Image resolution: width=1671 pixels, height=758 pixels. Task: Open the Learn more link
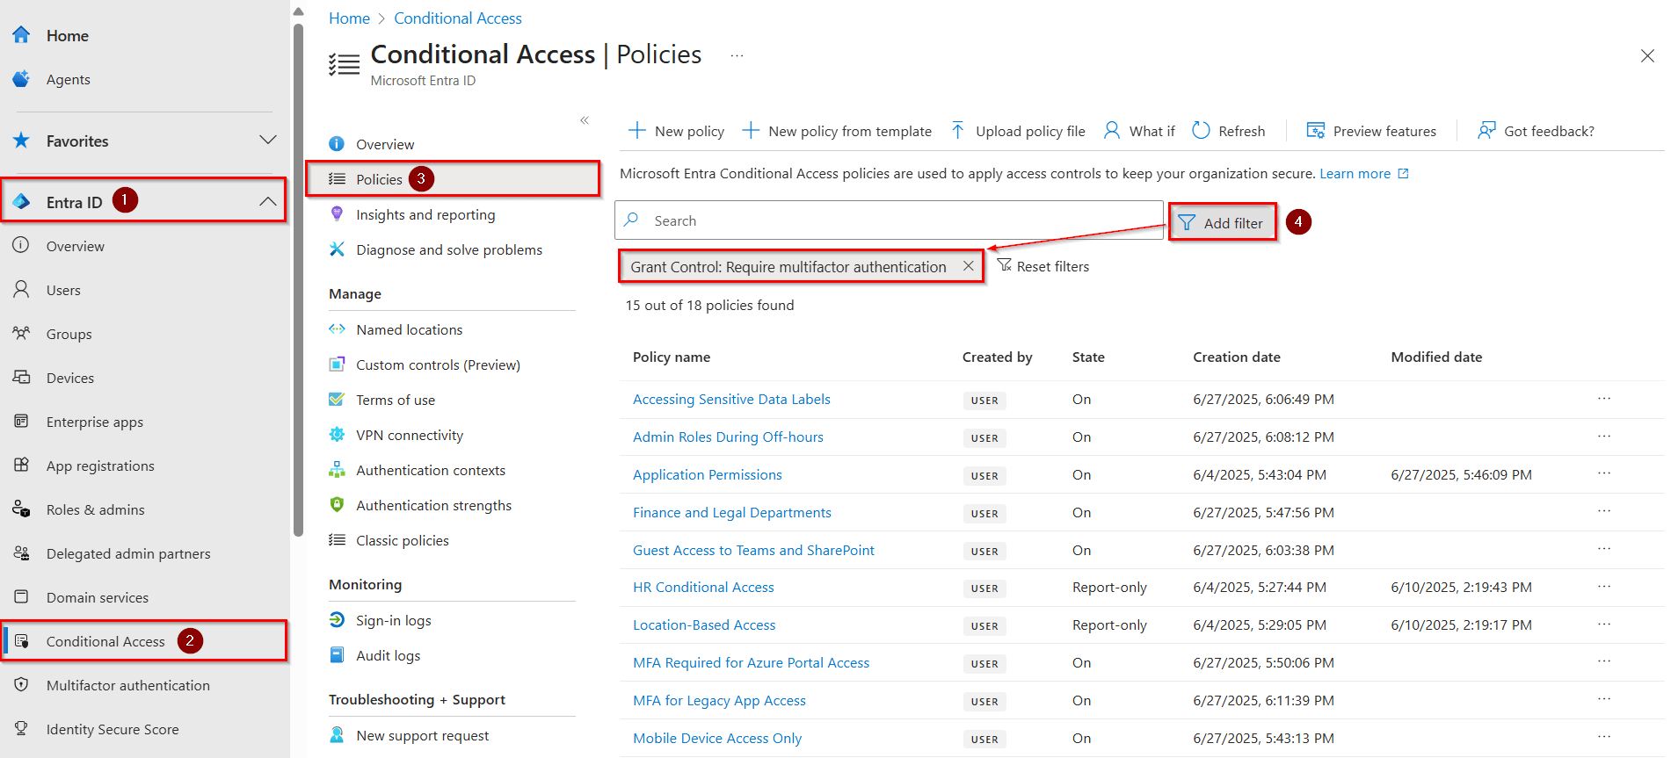1355,174
